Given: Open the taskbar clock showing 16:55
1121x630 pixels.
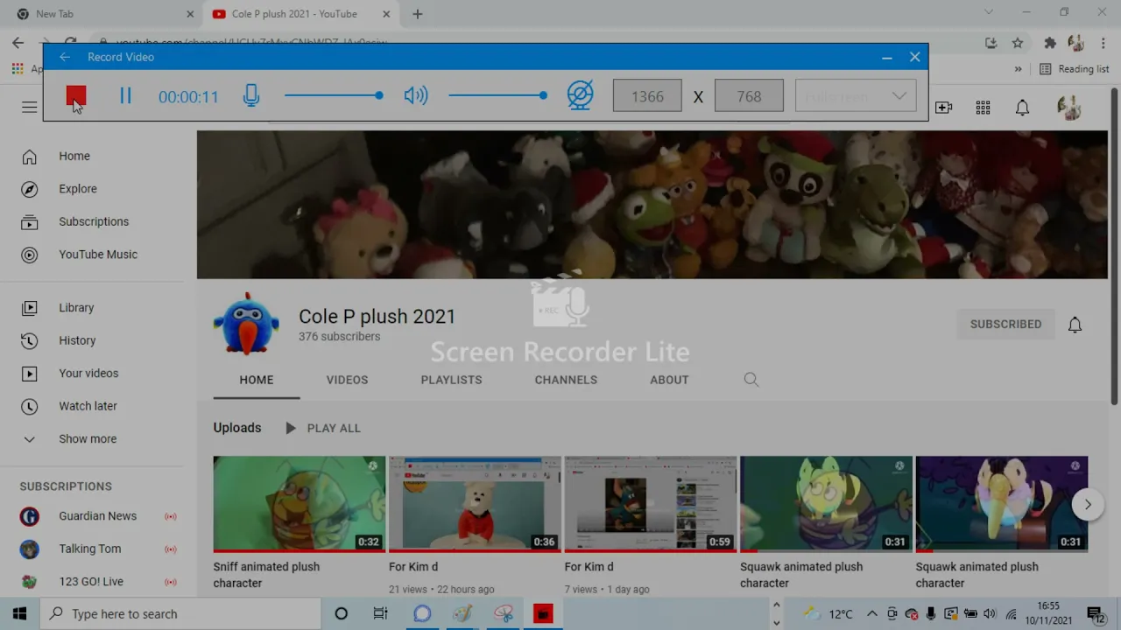Looking at the screenshot, I should (x=1048, y=613).
